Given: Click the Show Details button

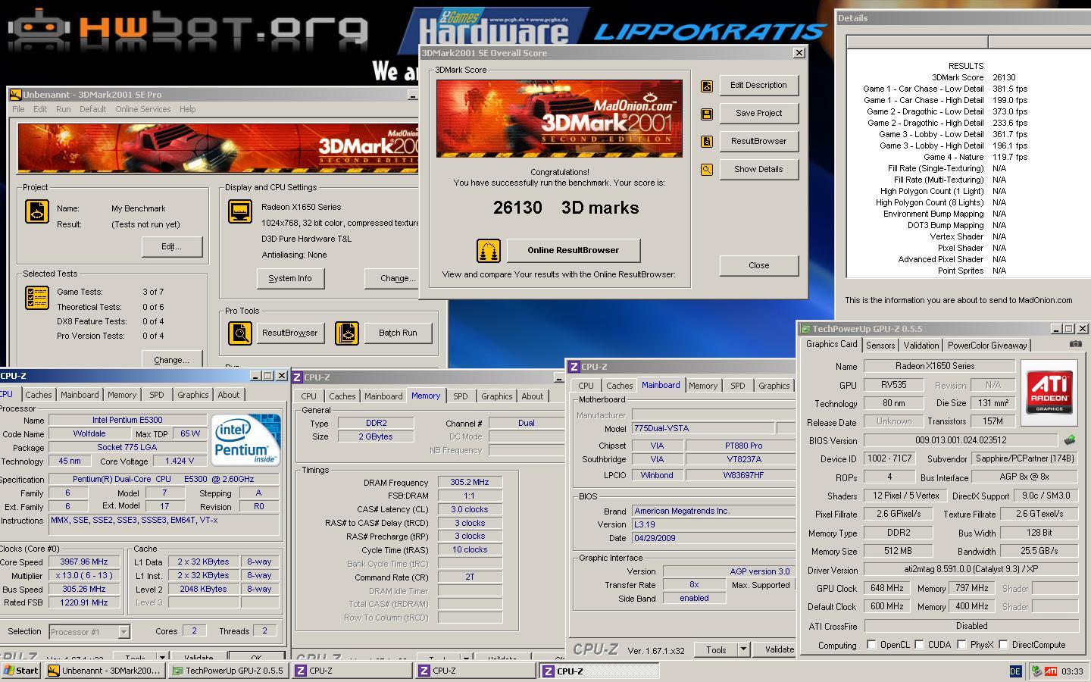Looking at the screenshot, I should [x=758, y=170].
